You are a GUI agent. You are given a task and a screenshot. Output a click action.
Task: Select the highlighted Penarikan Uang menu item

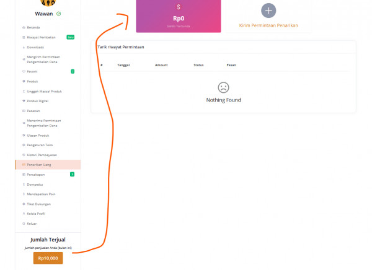click(x=48, y=165)
